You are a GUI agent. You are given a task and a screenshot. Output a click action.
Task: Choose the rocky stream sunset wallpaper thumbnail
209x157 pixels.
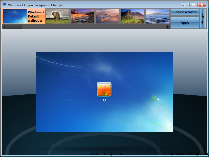[x=83, y=16]
